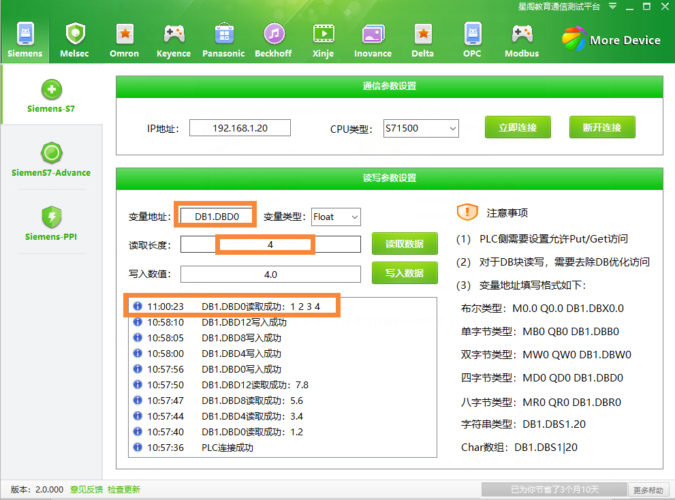Select the Siemens device icon
675x500 pixels.
(25, 33)
